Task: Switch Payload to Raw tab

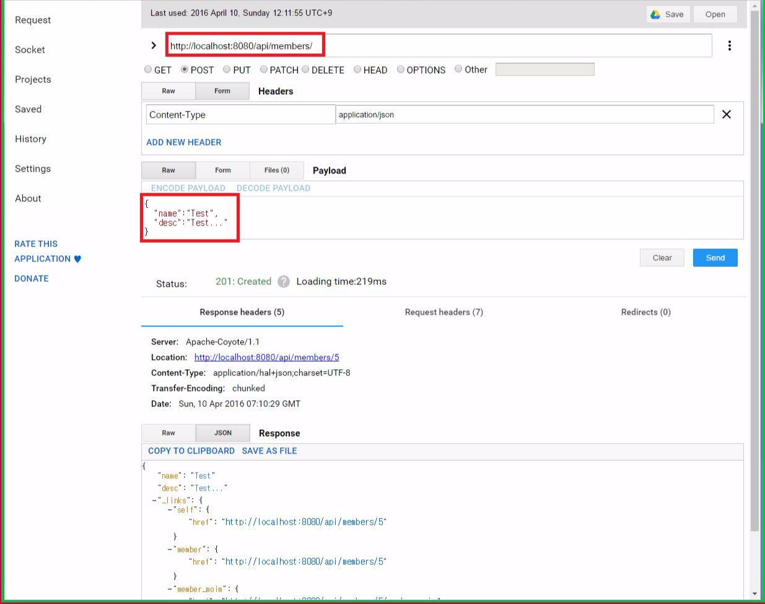Action: [168, 170]
